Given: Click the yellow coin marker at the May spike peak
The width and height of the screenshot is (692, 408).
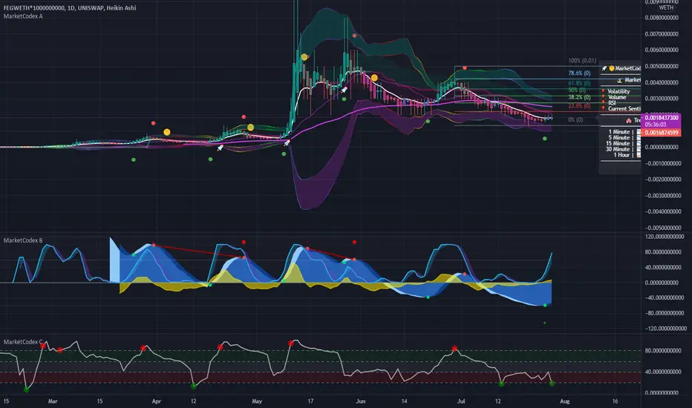Looking at the screenshot, I should 304,57.
